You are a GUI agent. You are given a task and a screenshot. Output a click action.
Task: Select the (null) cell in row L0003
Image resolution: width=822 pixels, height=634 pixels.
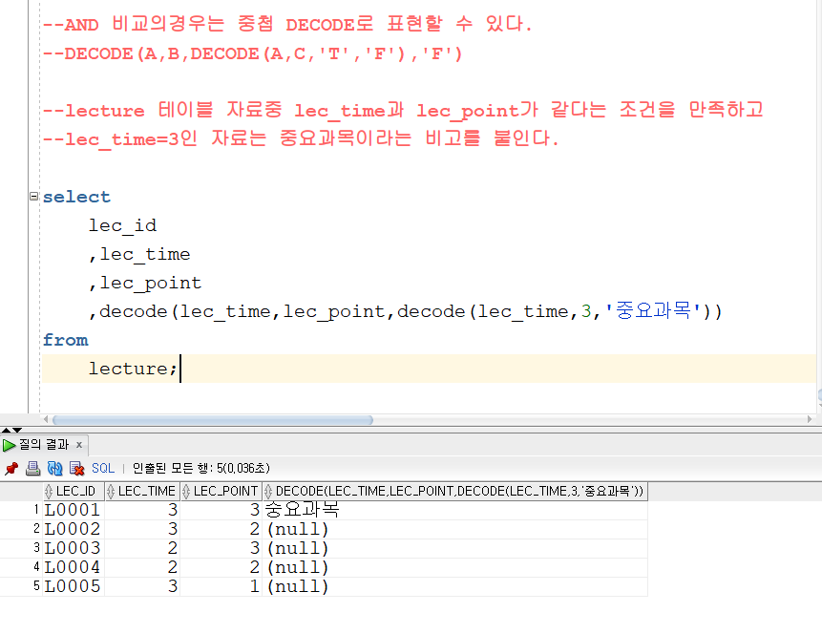coord(454,548)
